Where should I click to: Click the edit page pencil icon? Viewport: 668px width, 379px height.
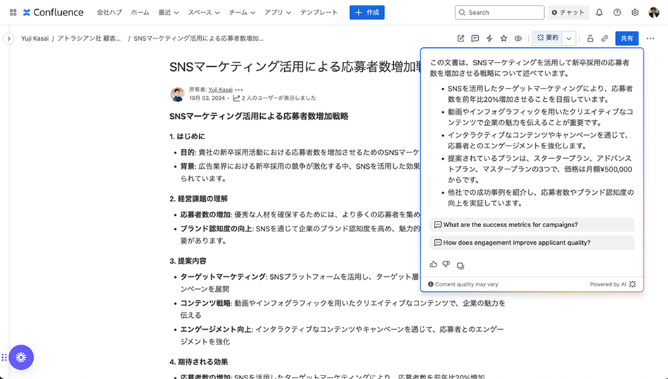pyautogui.click(x=461, y=39)
